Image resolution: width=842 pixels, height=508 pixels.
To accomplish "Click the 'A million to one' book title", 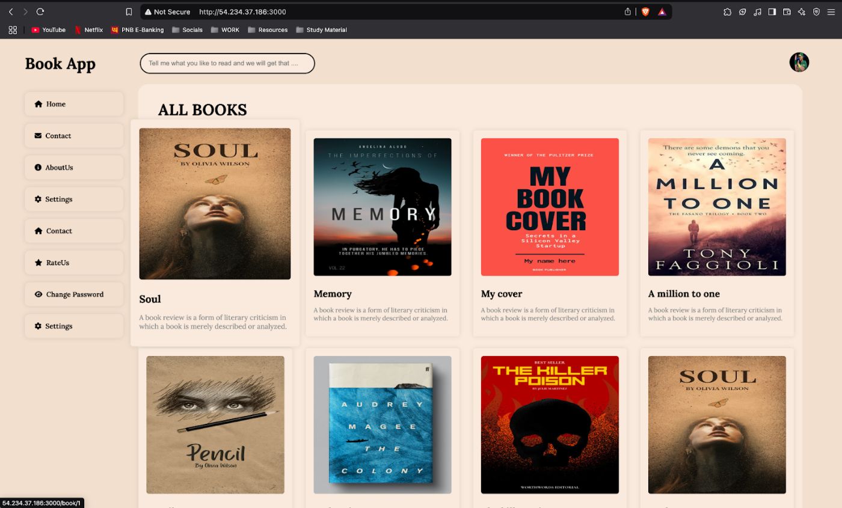I will (684, 294).
